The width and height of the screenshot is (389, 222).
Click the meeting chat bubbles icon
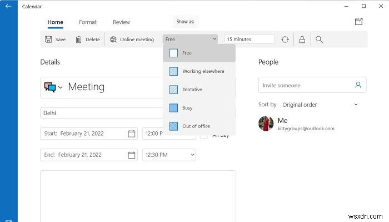50,87
